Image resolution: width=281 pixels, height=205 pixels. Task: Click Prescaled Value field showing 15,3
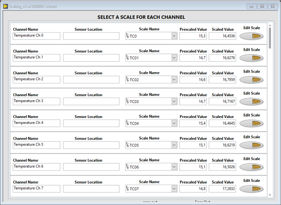click(x=193, y=36)
